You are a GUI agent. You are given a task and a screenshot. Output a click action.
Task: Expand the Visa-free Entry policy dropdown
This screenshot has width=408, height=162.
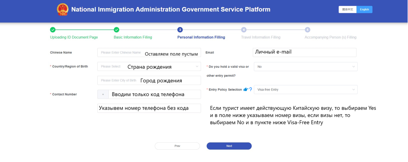[x=306, y=90]
